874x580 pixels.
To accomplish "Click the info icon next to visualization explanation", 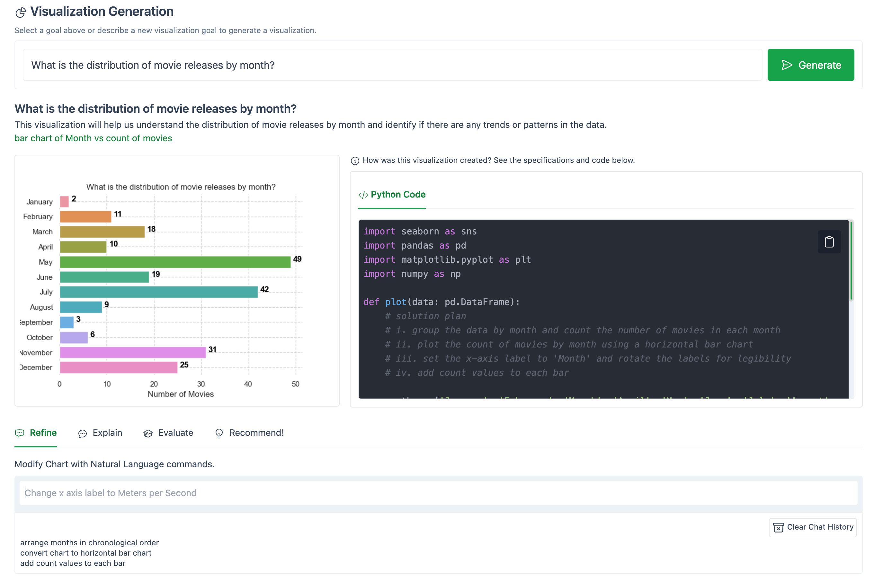I will pyautogui.click(x=354, y=161).
